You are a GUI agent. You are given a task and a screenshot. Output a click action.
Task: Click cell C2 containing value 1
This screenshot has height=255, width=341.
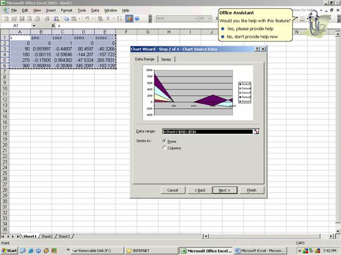pyautogui.click(x=62, y=43)
